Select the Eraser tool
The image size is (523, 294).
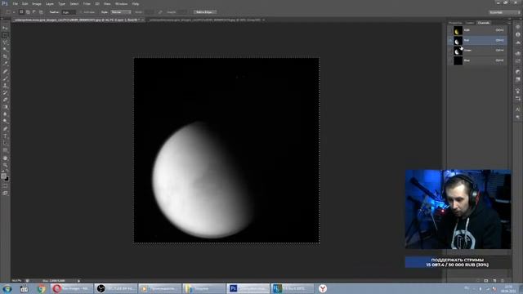[x=5, y=100]
